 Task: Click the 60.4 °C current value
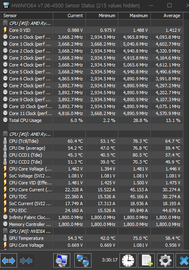tap(75, 141)
